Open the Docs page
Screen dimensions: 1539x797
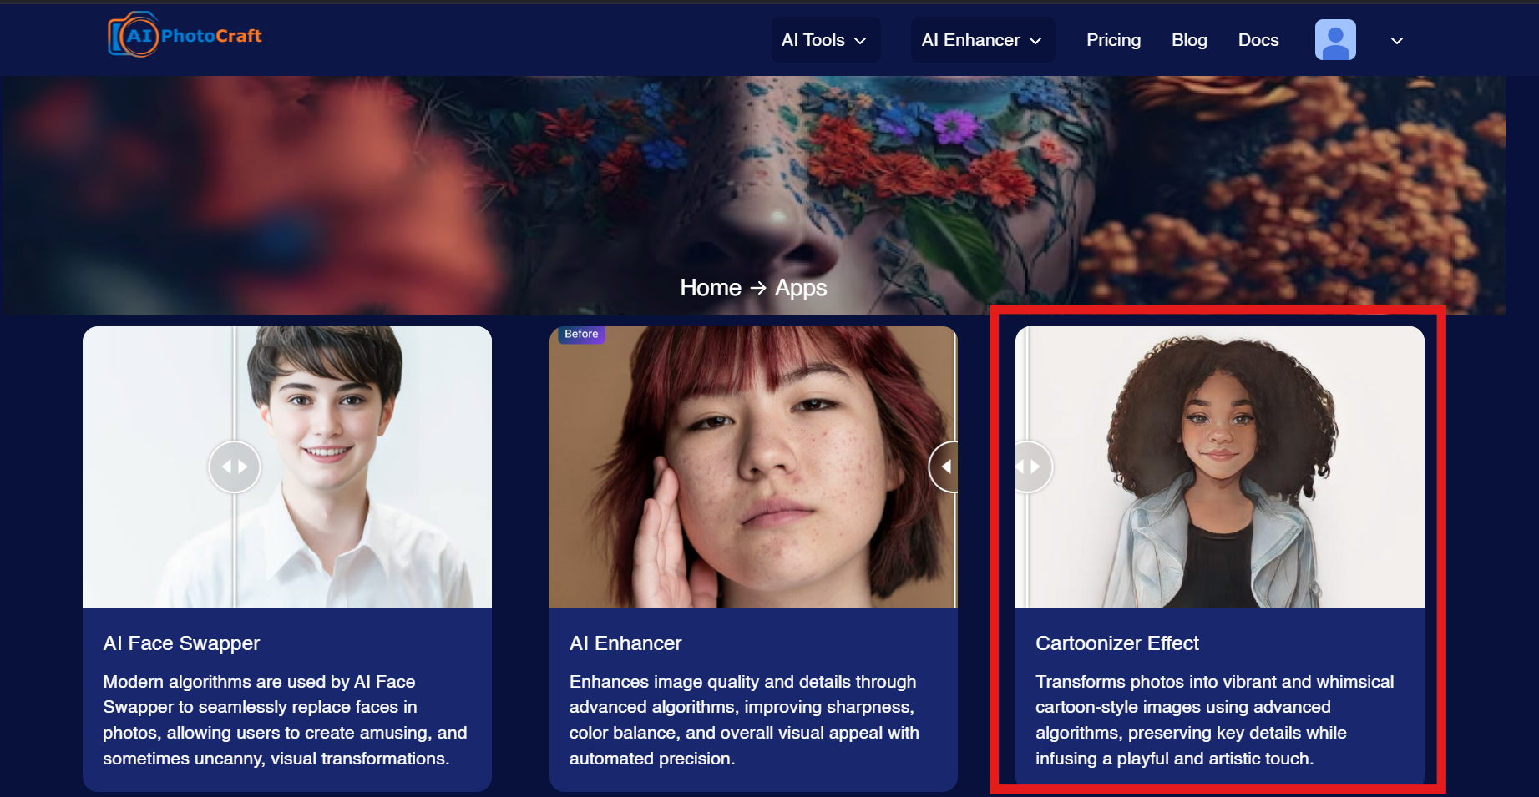(x=1258, y=40)
